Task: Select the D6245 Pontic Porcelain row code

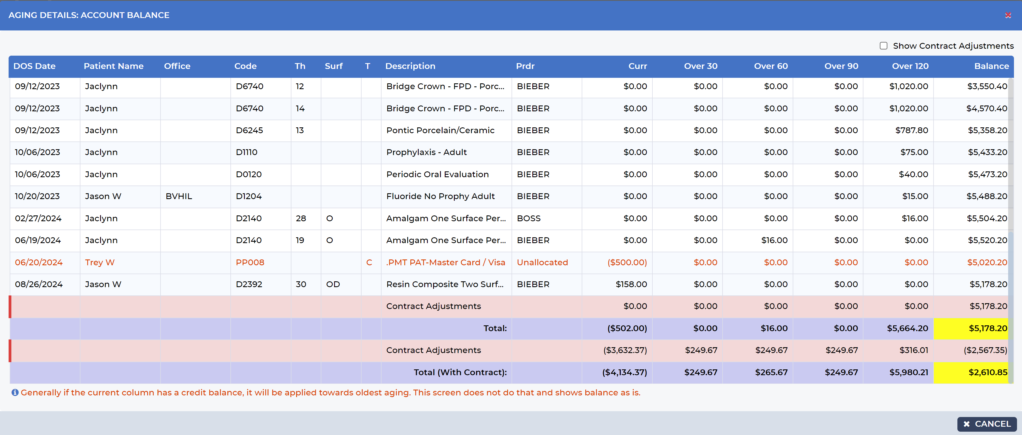Action: [x=249, y=130]
